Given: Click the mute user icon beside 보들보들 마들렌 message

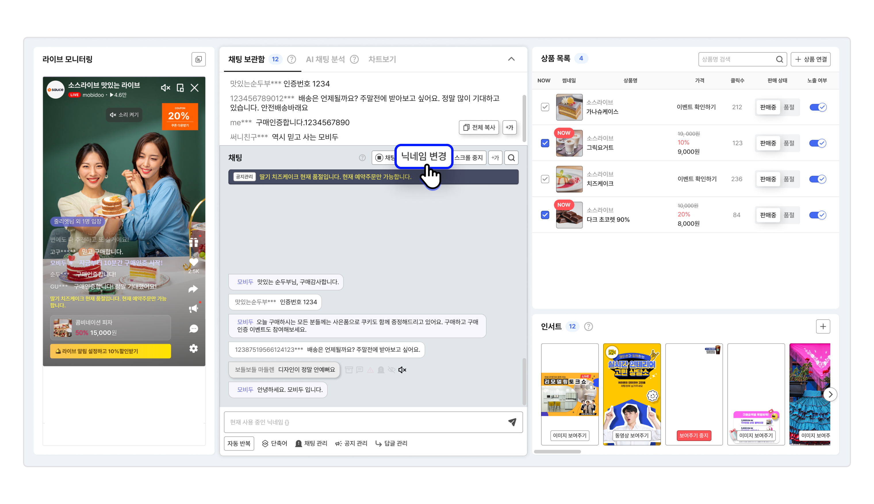Looking at the screenshot, I should pyautogui.click(x=402, y=370).
